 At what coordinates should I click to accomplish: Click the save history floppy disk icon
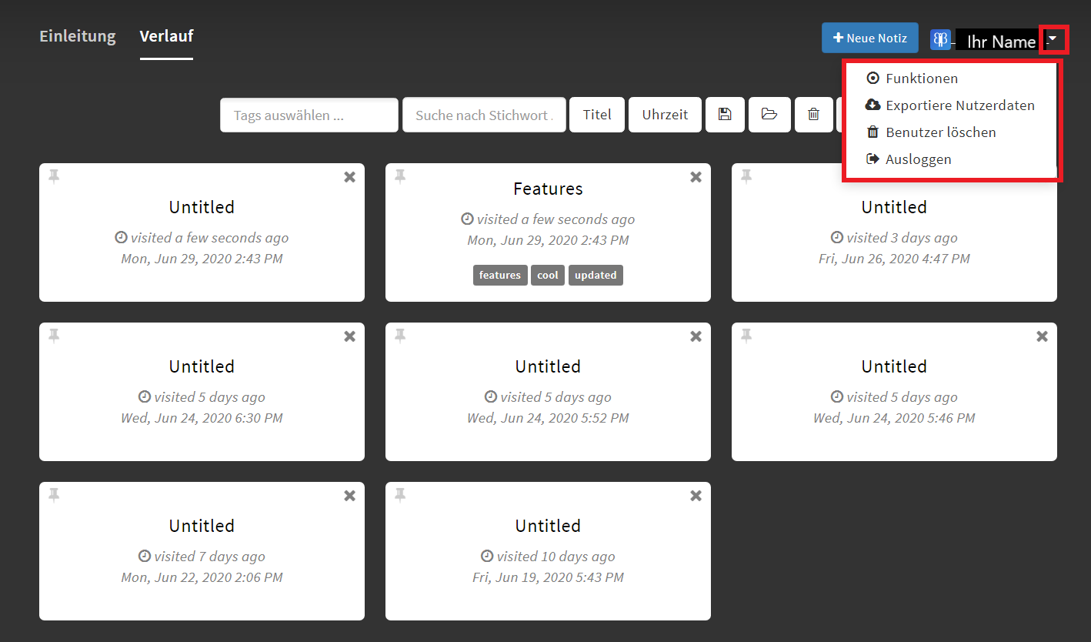[x=724, y=115]
